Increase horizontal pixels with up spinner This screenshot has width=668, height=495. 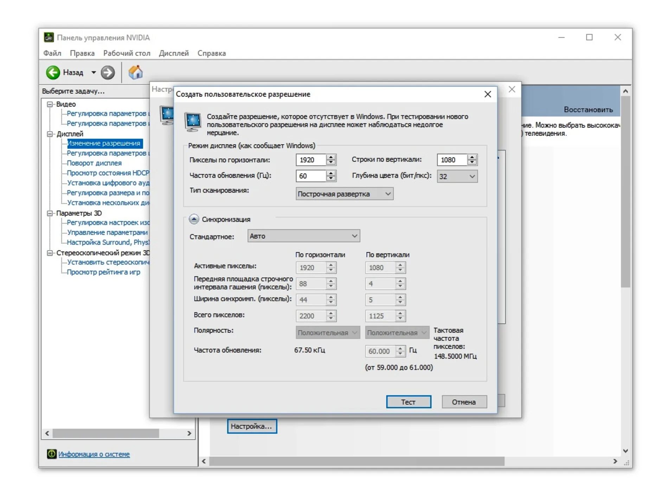tap(331, 157)
